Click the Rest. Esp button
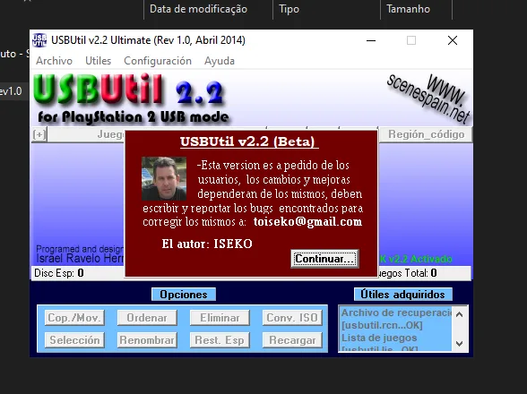Image resolution: width=527 pixels, height=394 pixels. click(220, 340)
